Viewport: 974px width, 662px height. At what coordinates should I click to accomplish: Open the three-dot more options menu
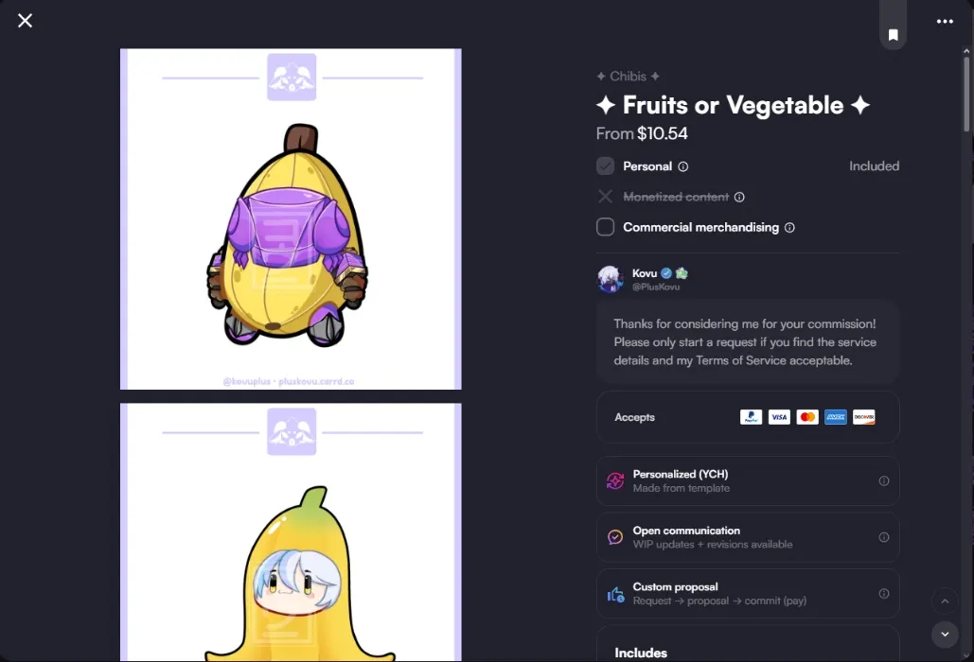[x=945, y=21]
